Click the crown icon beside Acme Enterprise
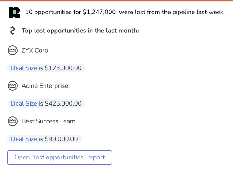 coord(13,86)
